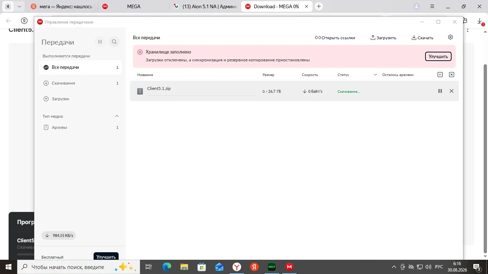Open the volume control in tray

point(428,267)
